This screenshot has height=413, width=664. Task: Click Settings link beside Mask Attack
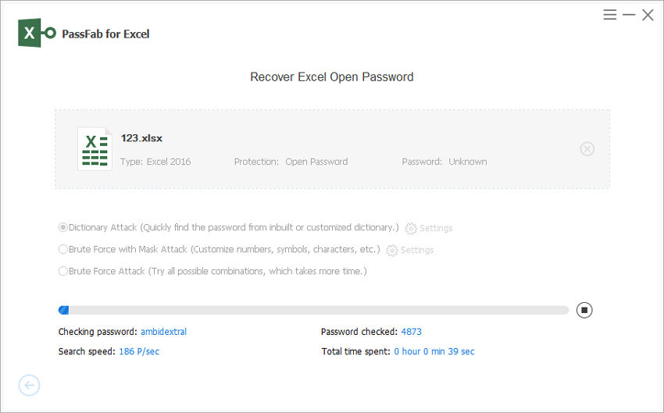click(417, 251)
